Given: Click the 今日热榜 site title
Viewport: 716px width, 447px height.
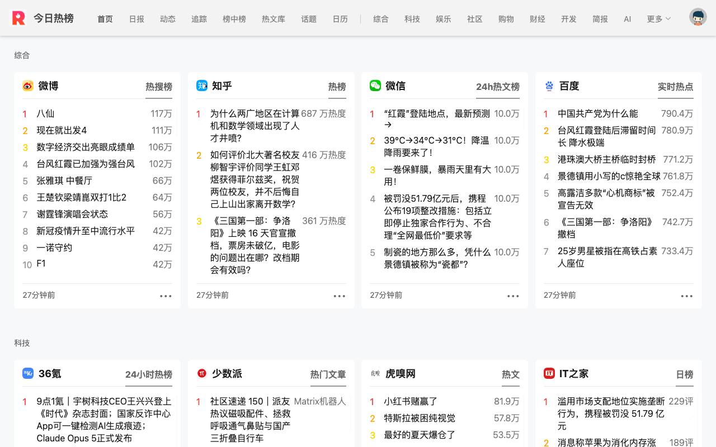Looking at the screenshot, I should 53,18.
